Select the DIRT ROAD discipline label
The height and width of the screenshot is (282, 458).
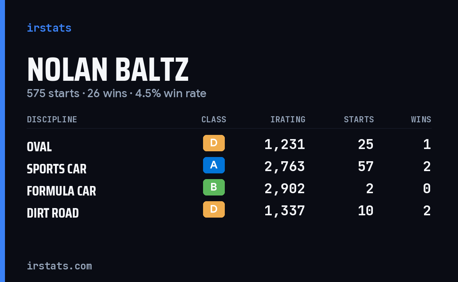[x=53, y=213]
